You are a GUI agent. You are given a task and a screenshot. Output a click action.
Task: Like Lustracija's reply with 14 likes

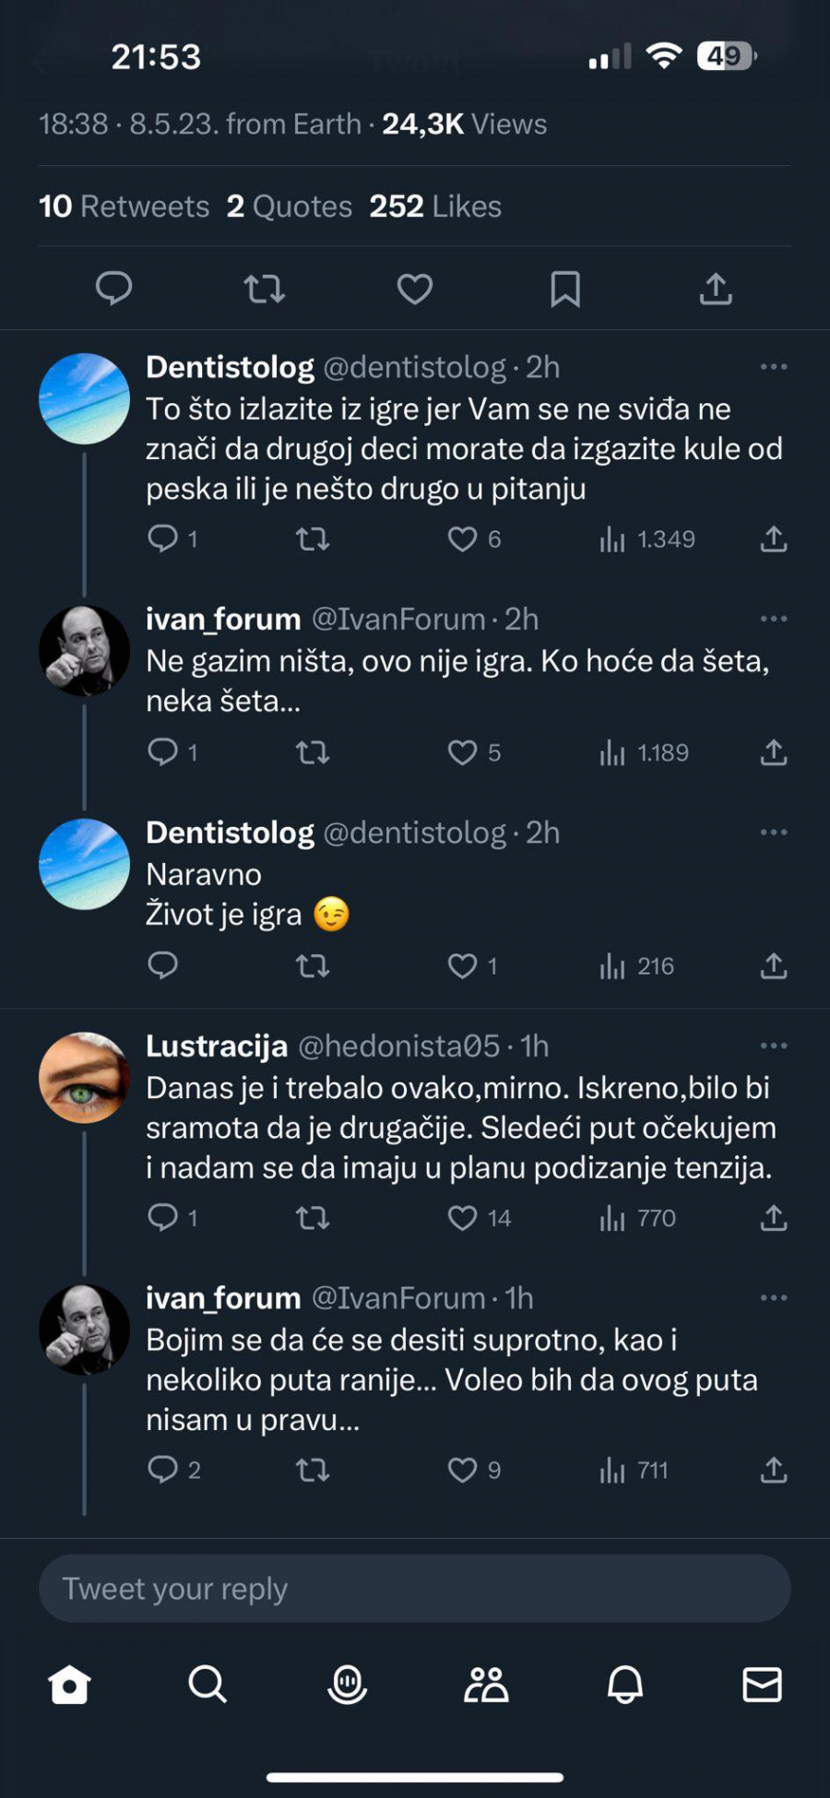[462, 1218]
